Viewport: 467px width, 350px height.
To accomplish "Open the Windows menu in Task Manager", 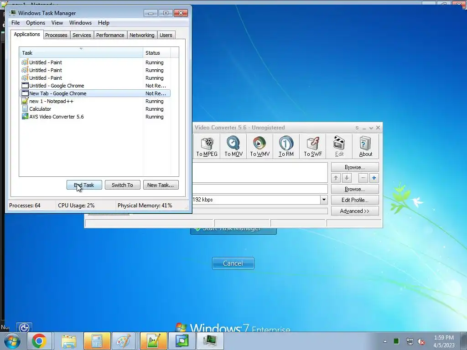I will (80, 23).
